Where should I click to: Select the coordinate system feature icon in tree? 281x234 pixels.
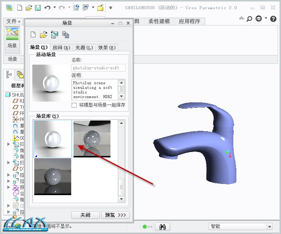click(x=16, y=138)
